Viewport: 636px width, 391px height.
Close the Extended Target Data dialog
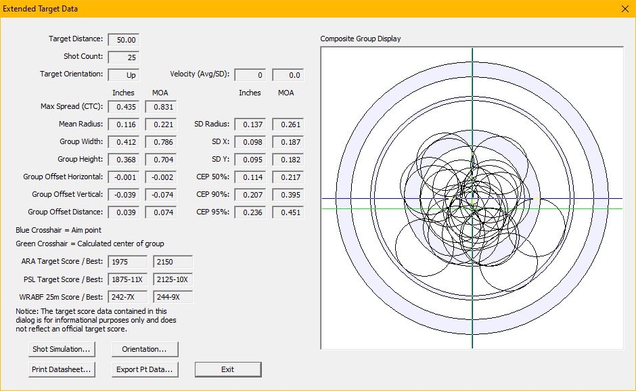coord(624,9)
